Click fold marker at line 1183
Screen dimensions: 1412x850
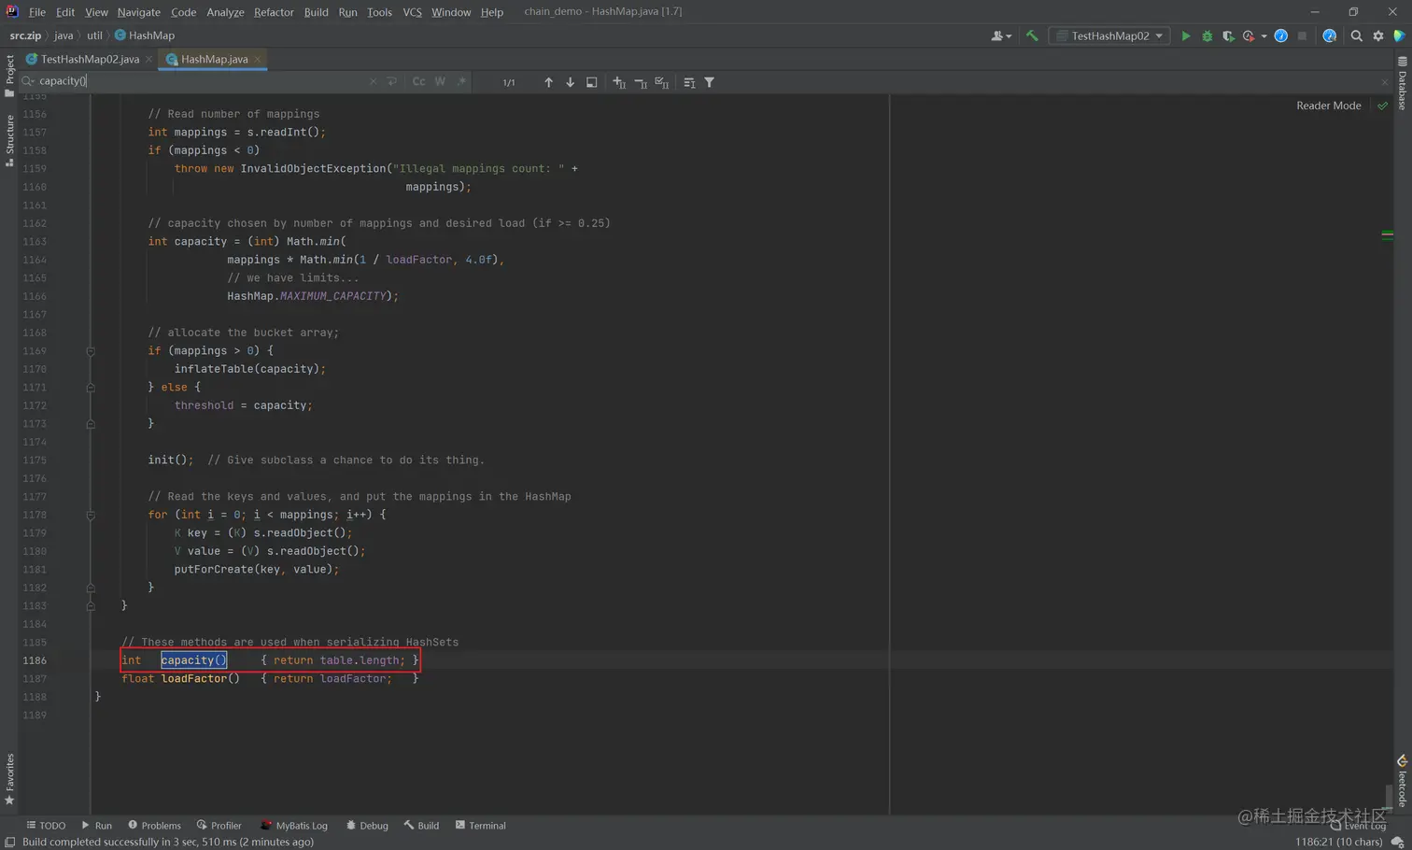pos(91,606)
